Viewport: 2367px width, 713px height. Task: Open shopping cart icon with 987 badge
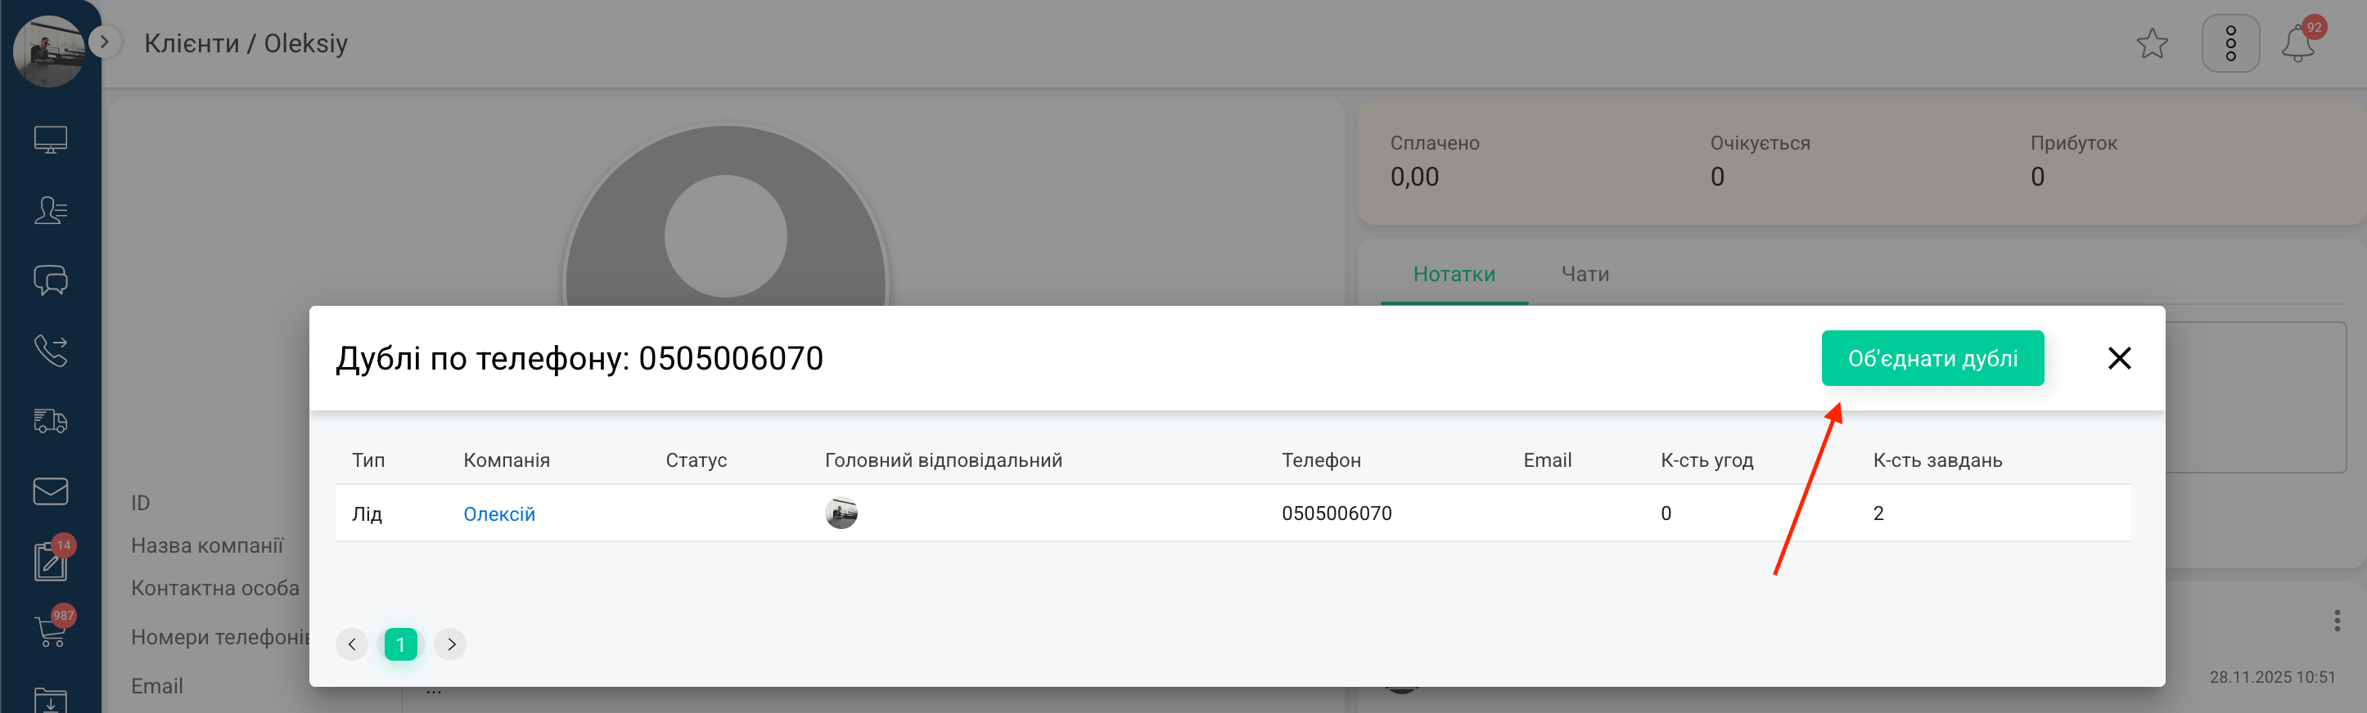50,630
